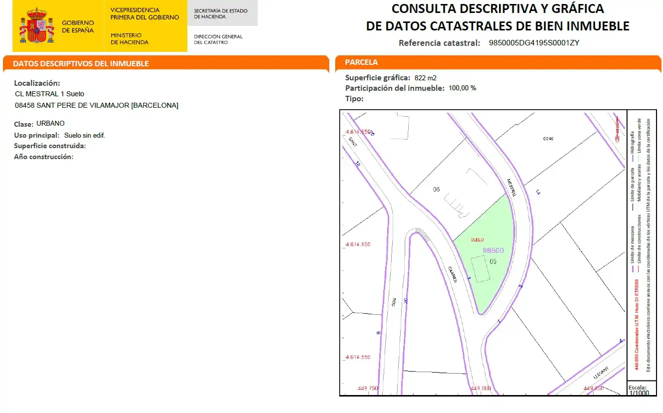Click the 'Tipo:' label
Image resolution: width=663 pixels, height=413 pixels.
[354, 99]
